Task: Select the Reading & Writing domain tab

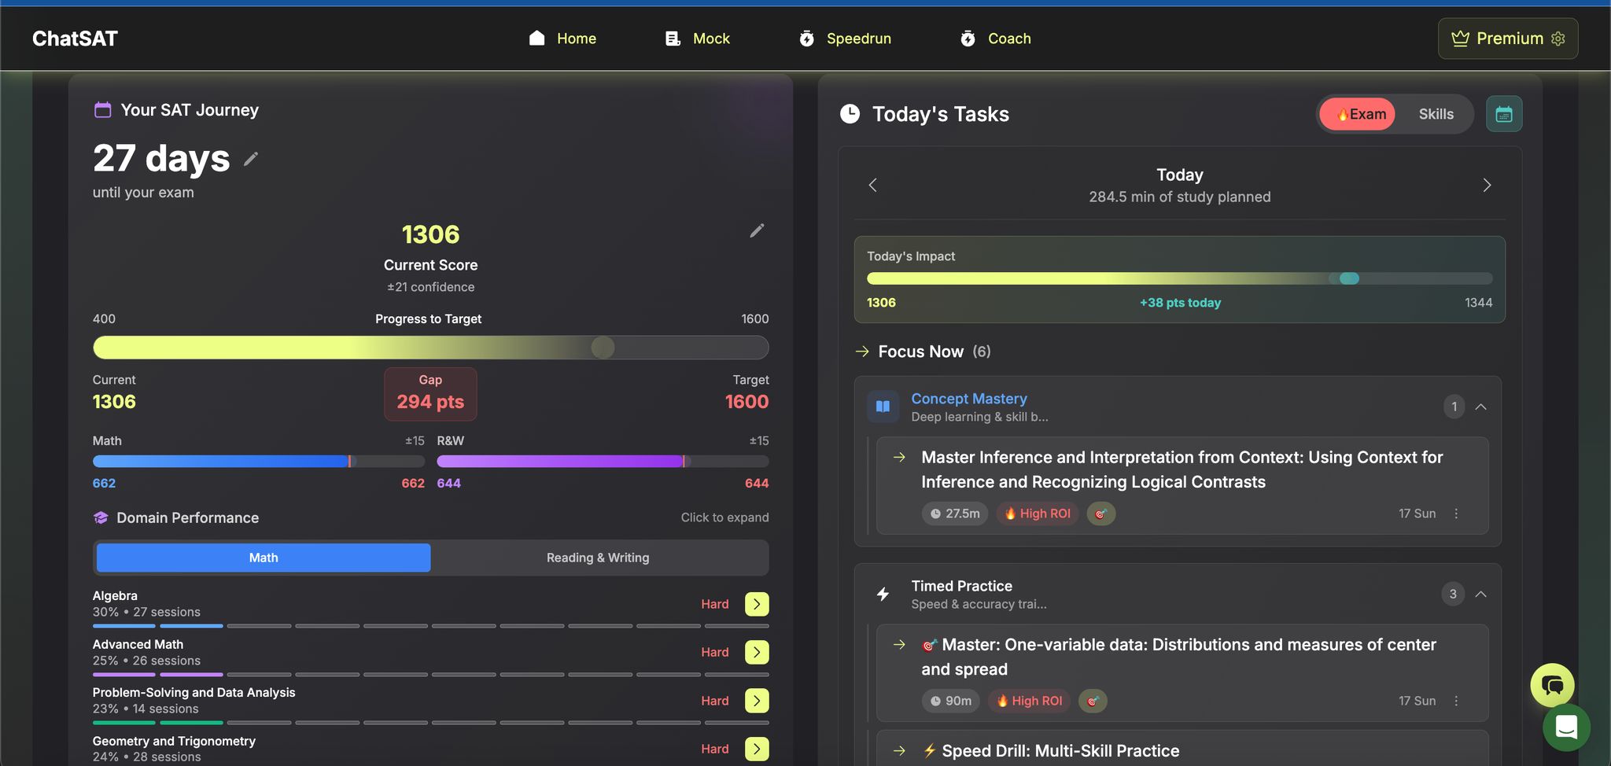Action: [598, 558]
